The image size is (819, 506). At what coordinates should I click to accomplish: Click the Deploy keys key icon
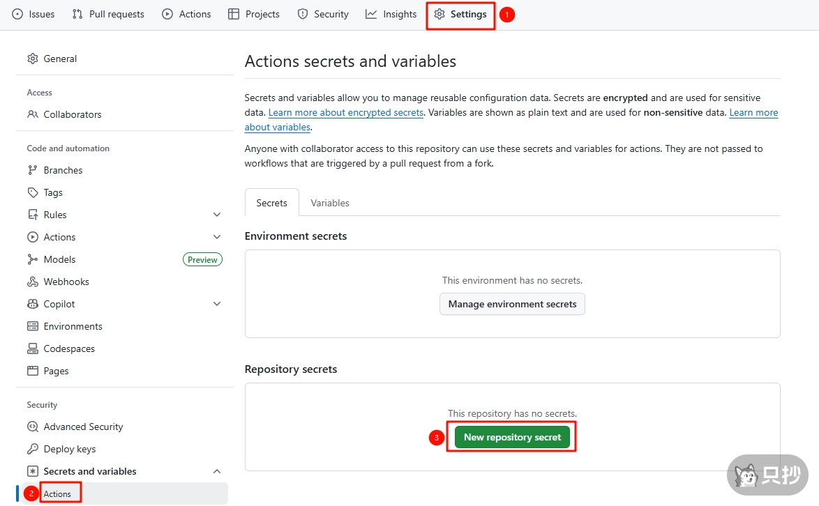(x=33, y=449)
